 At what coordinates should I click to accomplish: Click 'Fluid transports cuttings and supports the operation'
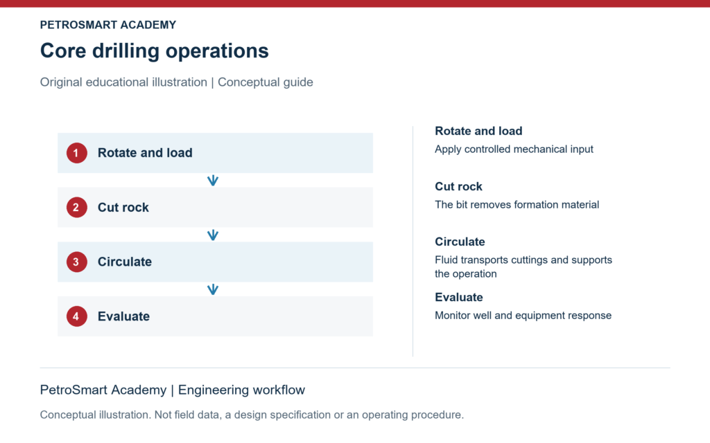[523, 266]
